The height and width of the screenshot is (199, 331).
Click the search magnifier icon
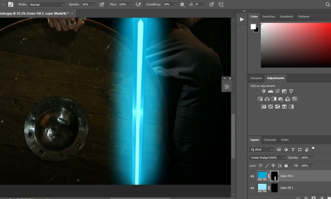pyautogui.click(x=327, y=4)
